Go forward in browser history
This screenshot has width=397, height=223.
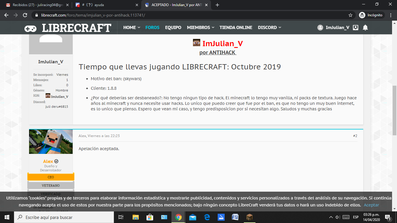[16, 15]
